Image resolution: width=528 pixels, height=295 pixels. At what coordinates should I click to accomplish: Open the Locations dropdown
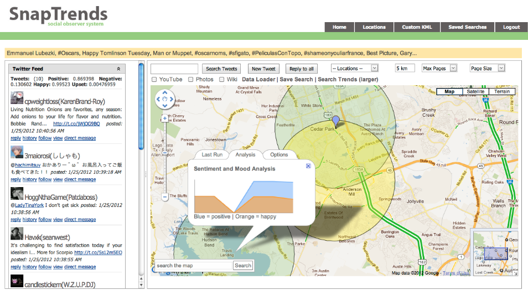[354, 68]
